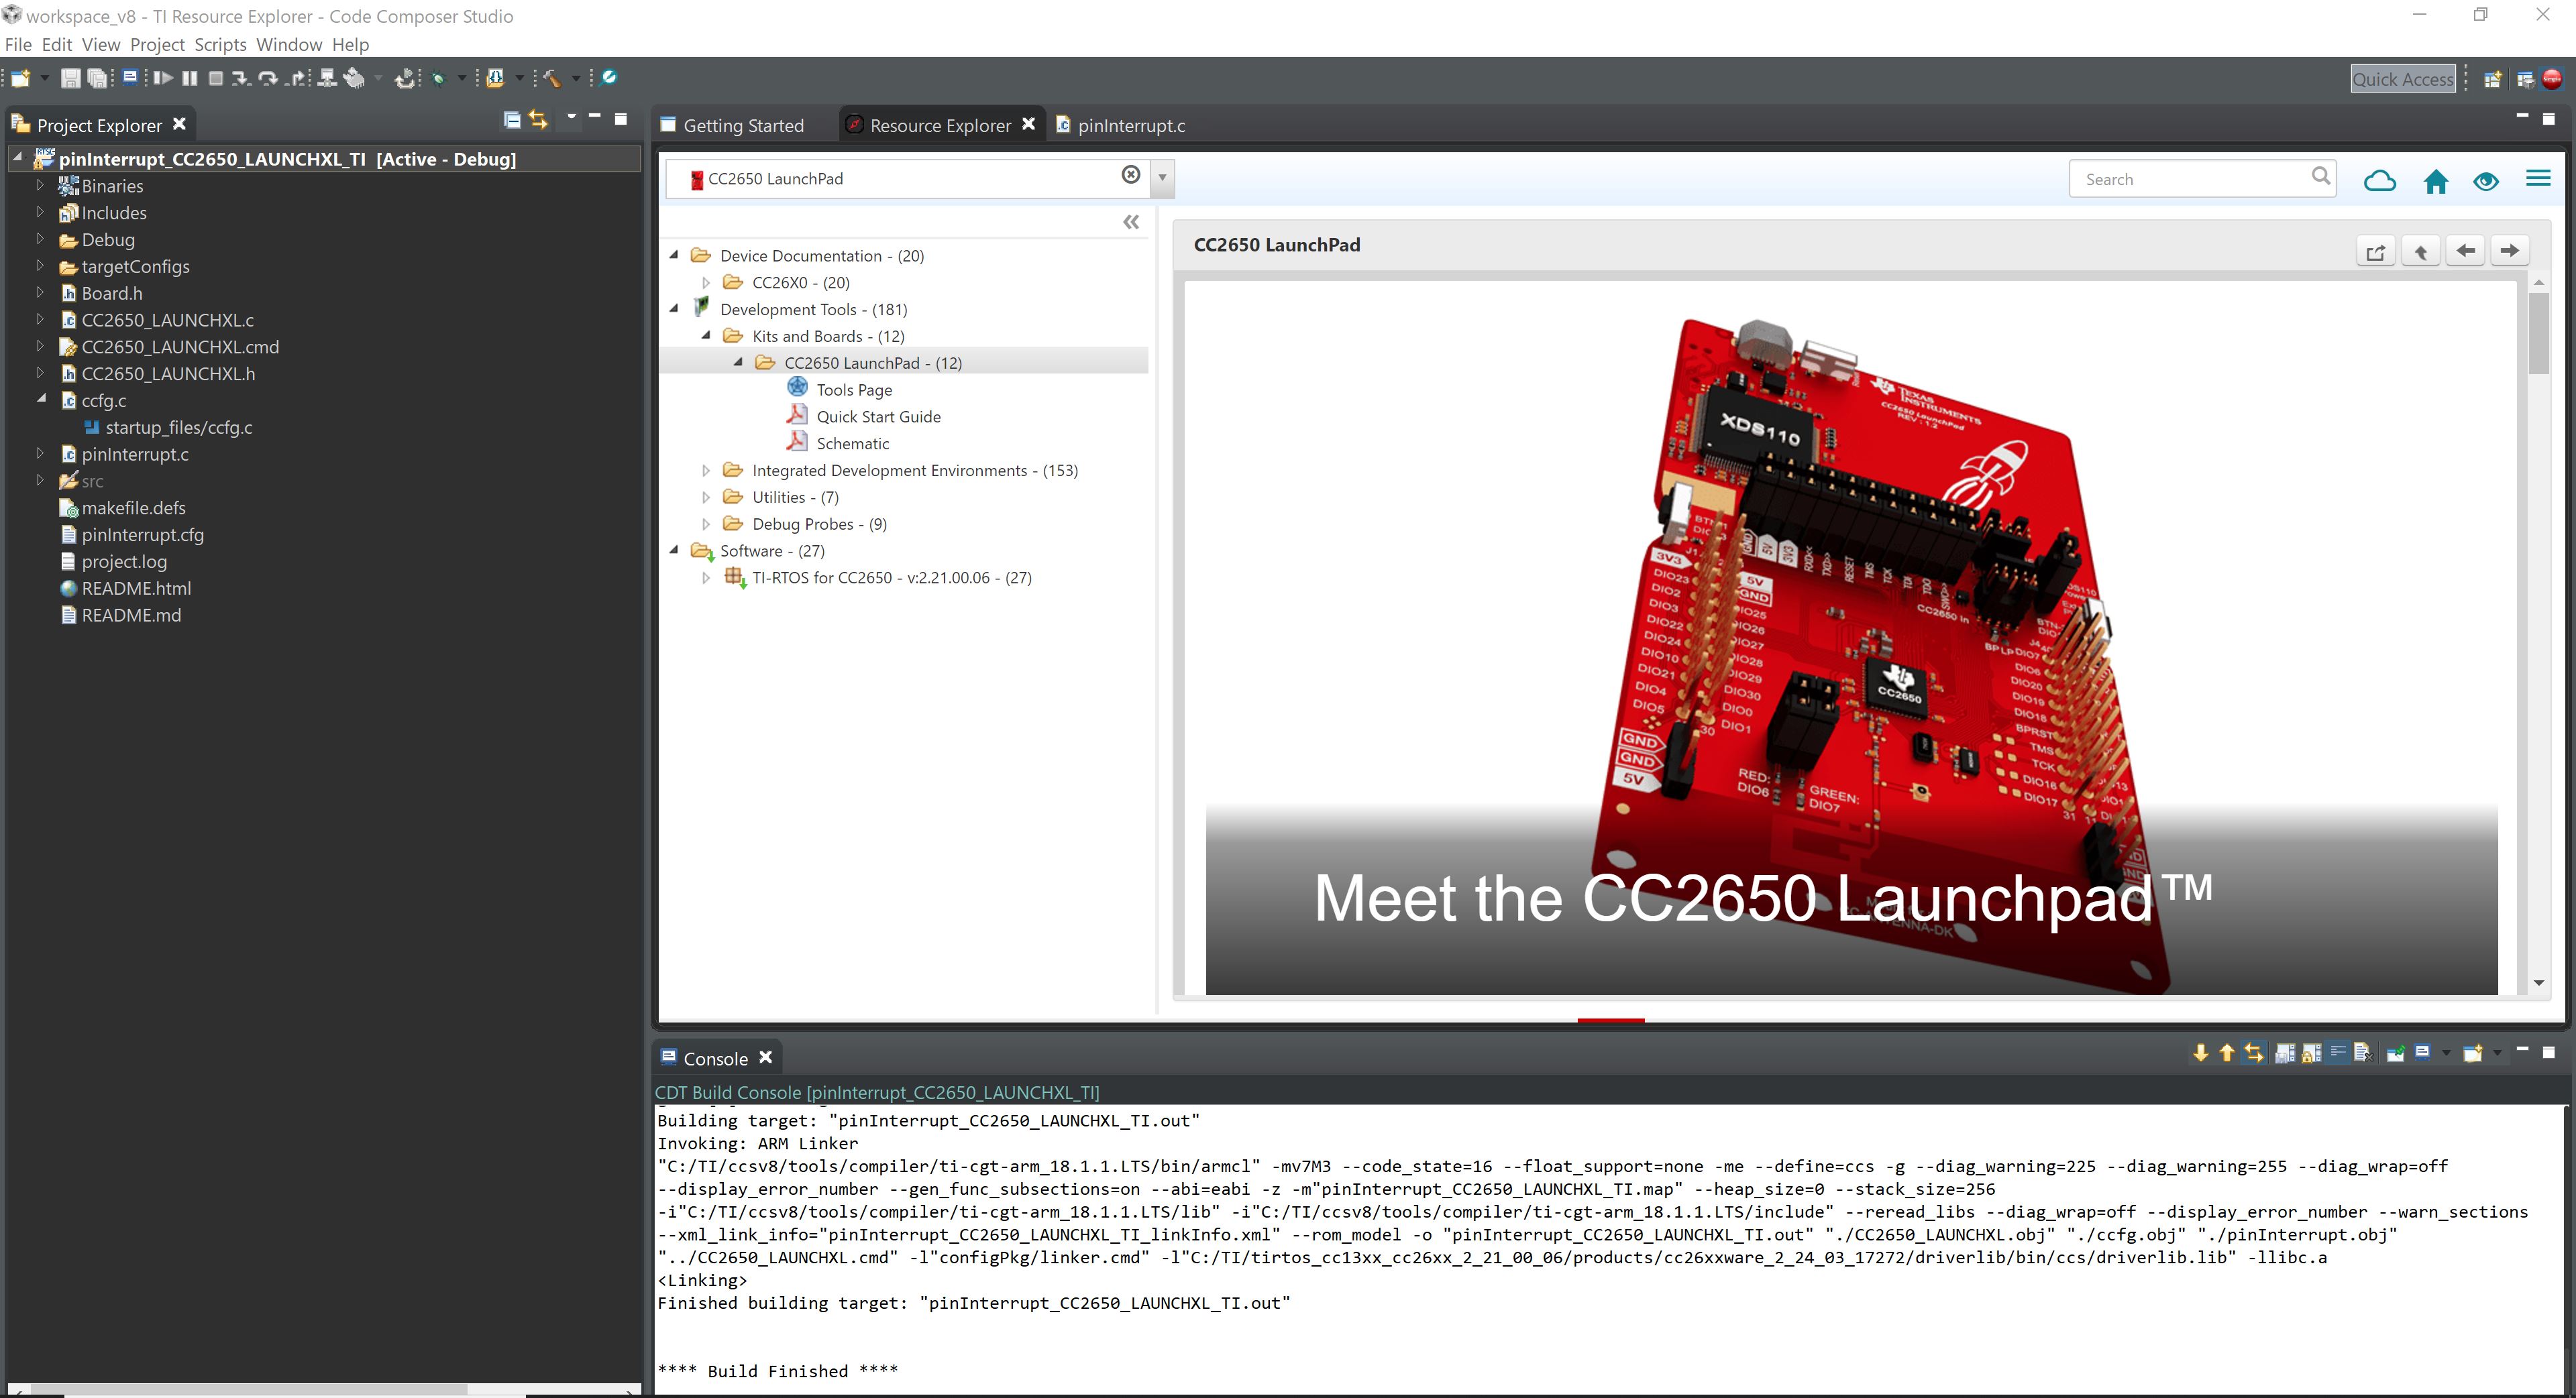The height and width of the screenshot is (1398, 2576).
Task: Open the Scripts menu
Action: tap(220, 44)
